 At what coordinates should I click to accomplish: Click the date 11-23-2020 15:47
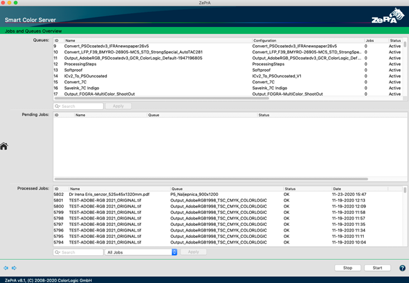[x=349, y=195]
